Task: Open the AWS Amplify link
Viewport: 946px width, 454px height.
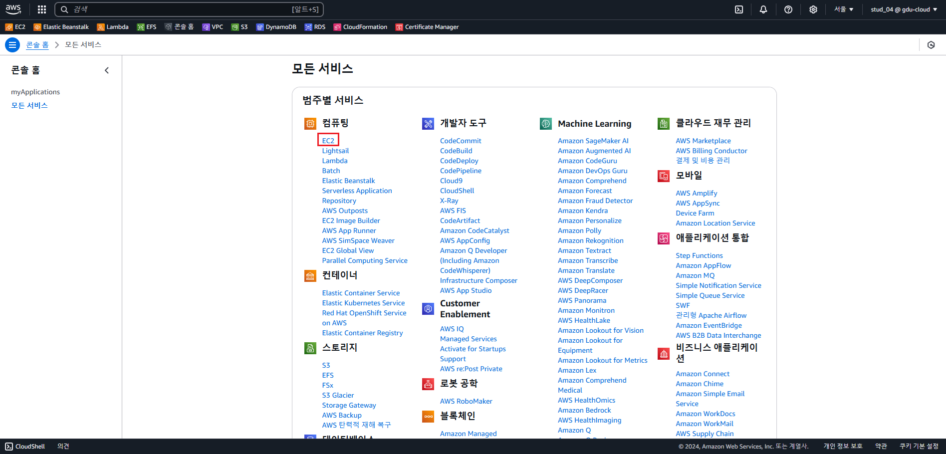Action: (x=697, y=193)
